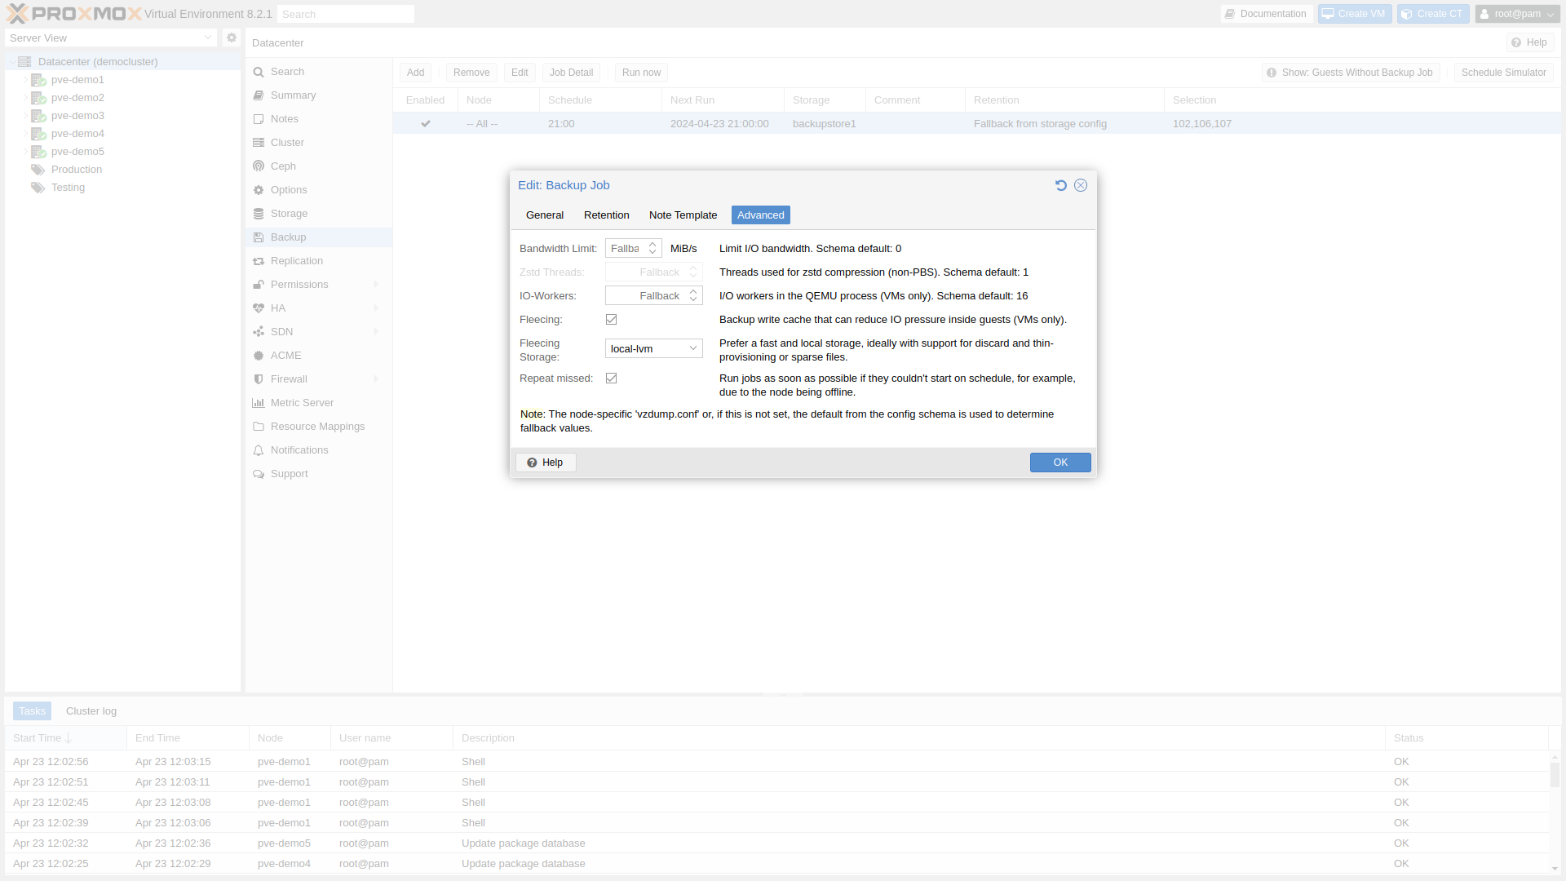The height and width of the screenshot is (881, 1566).
Task: Click the Metric Server chart icon
Action: click(x=259, y=403)
